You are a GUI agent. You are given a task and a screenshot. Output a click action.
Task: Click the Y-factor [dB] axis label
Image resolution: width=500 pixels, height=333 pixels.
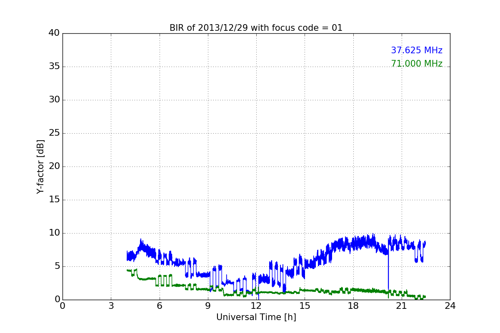click(40, 166)
